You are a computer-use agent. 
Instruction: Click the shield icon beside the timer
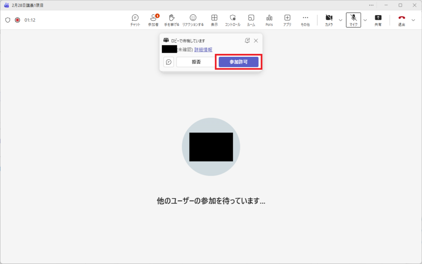point(7,20)
